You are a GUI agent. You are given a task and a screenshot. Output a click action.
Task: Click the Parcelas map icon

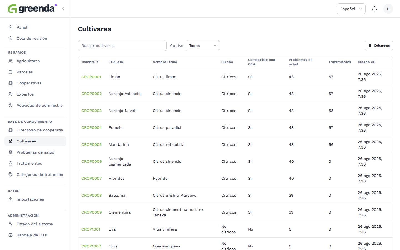[11, 72]
